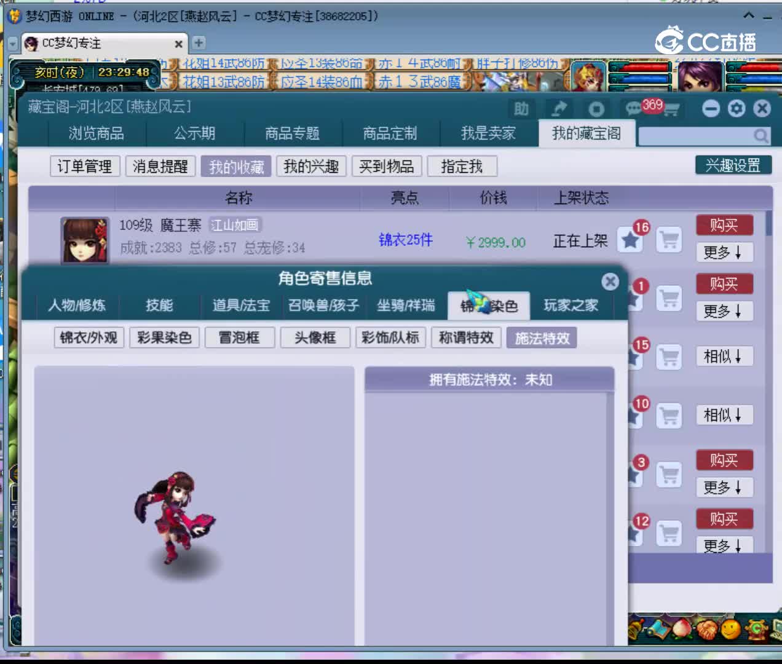Click the 订单管理 button
Screen dimensions: 782x664
point(85,167)
